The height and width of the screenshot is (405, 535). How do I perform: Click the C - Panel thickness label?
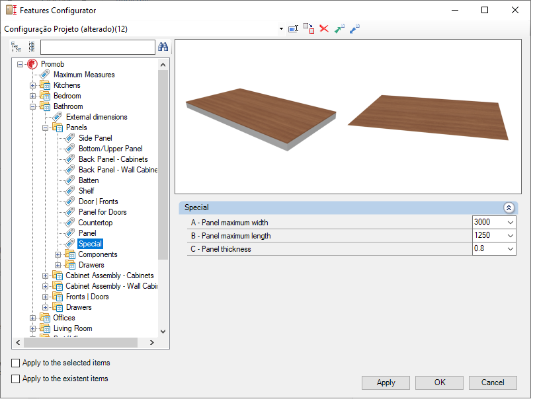[221, 249]
